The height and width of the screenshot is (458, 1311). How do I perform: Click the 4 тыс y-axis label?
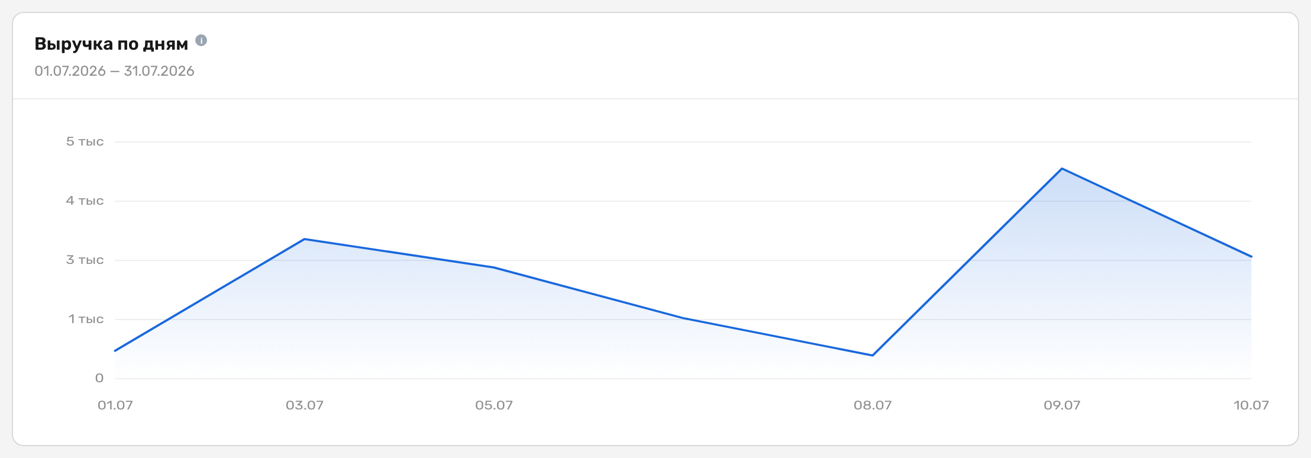[x=85, y=201]
